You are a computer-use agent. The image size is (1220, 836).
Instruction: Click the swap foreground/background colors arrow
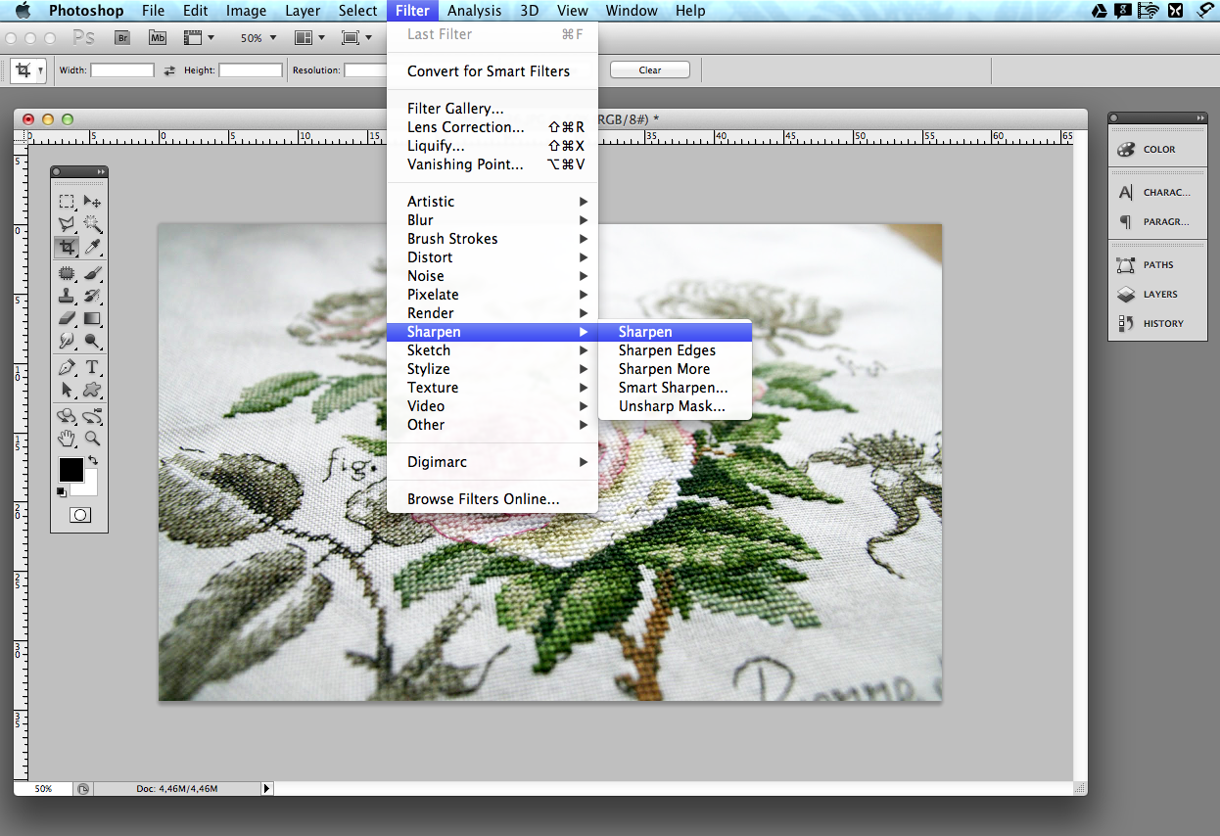pos(93,460)
